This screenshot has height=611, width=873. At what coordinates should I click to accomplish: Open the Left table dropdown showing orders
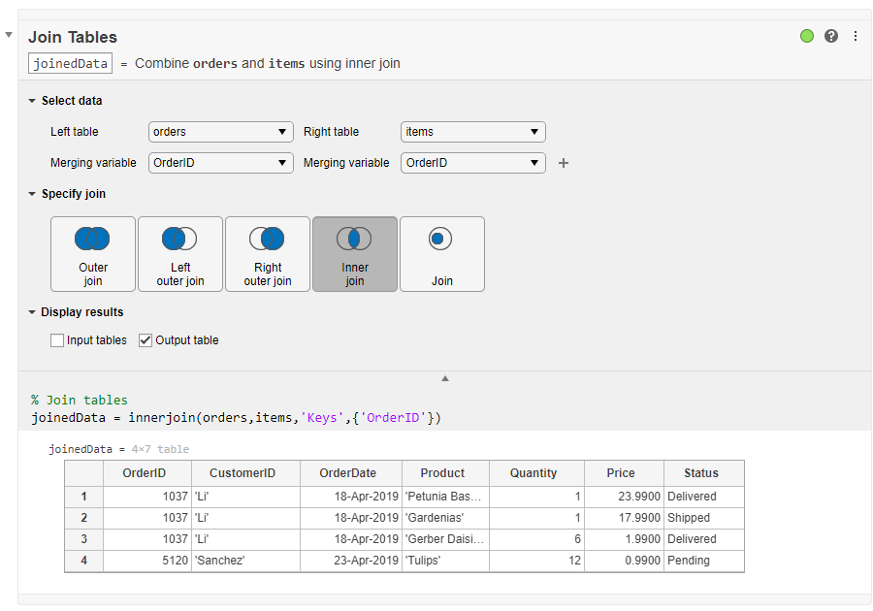(x=221, y=132)
